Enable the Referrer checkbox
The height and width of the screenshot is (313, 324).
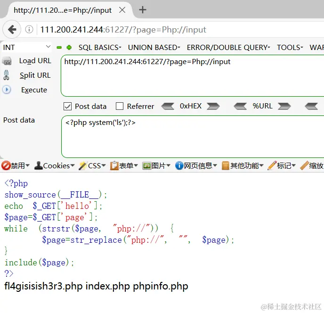coord(120,106)
